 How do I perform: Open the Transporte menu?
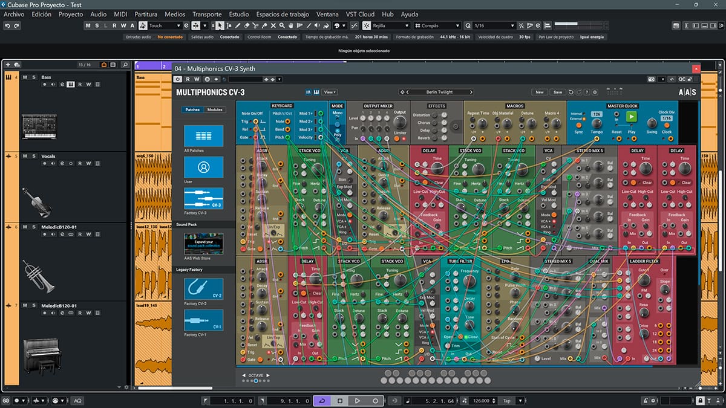click(x=207, y=14)
